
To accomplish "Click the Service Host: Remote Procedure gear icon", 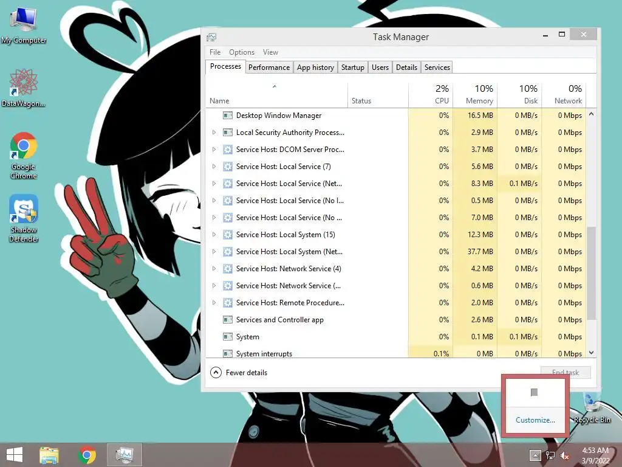I will pos(228,303).
